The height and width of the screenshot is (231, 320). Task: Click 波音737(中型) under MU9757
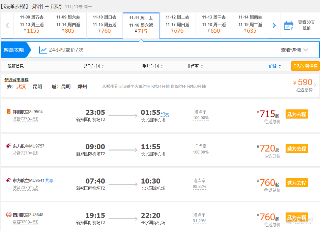(x=26, y=153)
